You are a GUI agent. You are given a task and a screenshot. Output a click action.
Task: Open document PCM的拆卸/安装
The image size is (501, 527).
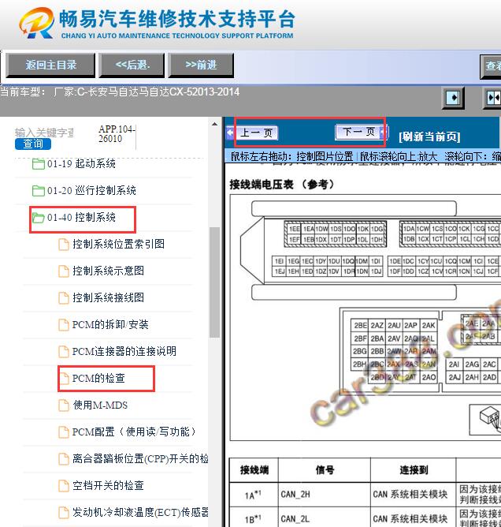point(110,325)
